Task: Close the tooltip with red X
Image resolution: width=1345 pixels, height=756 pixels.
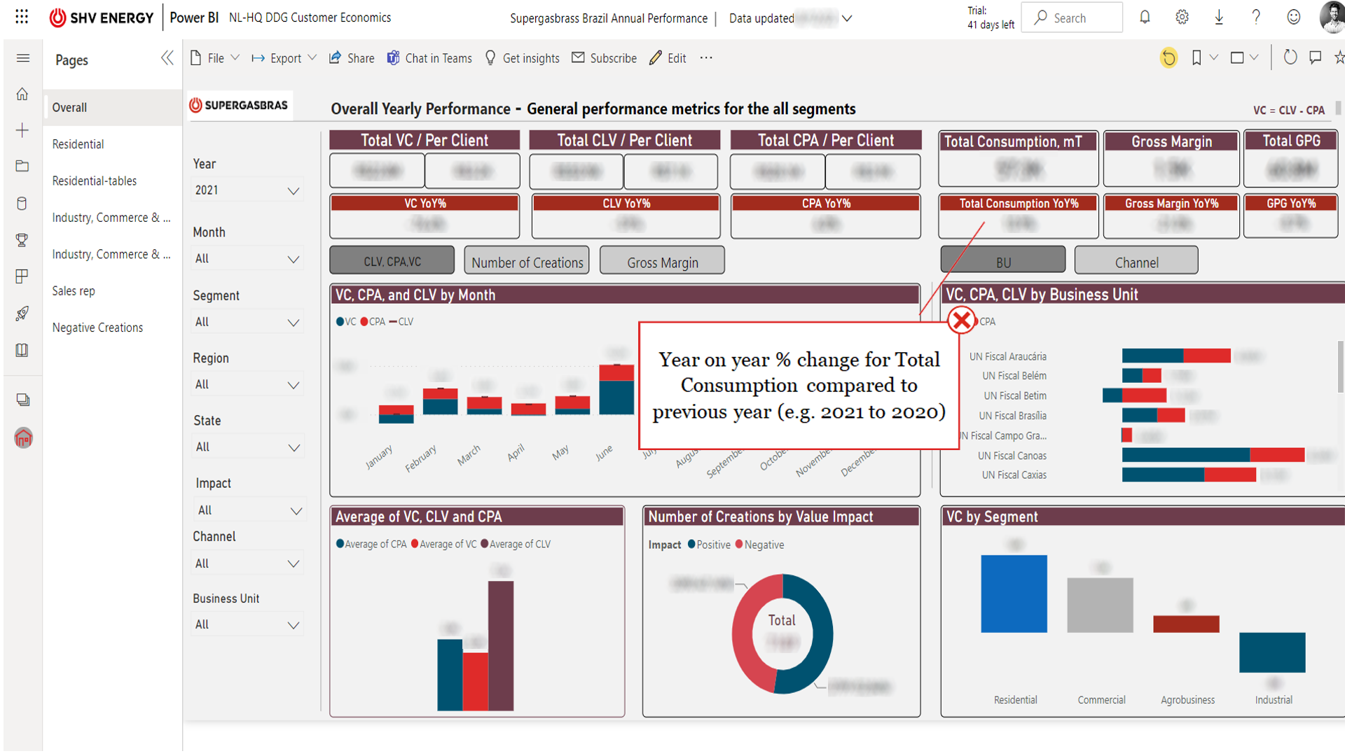Action: coord(962,321)
